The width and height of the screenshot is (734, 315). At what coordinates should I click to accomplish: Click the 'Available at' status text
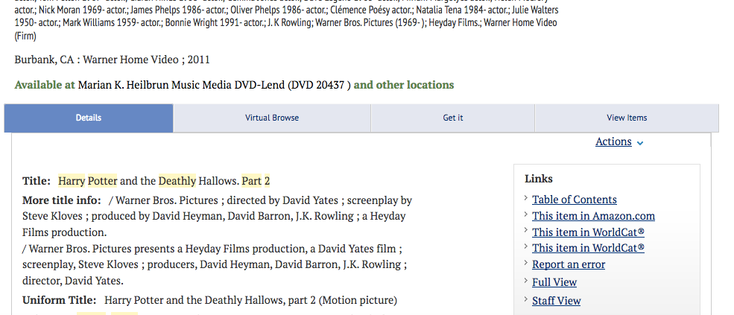click(45, 85)
